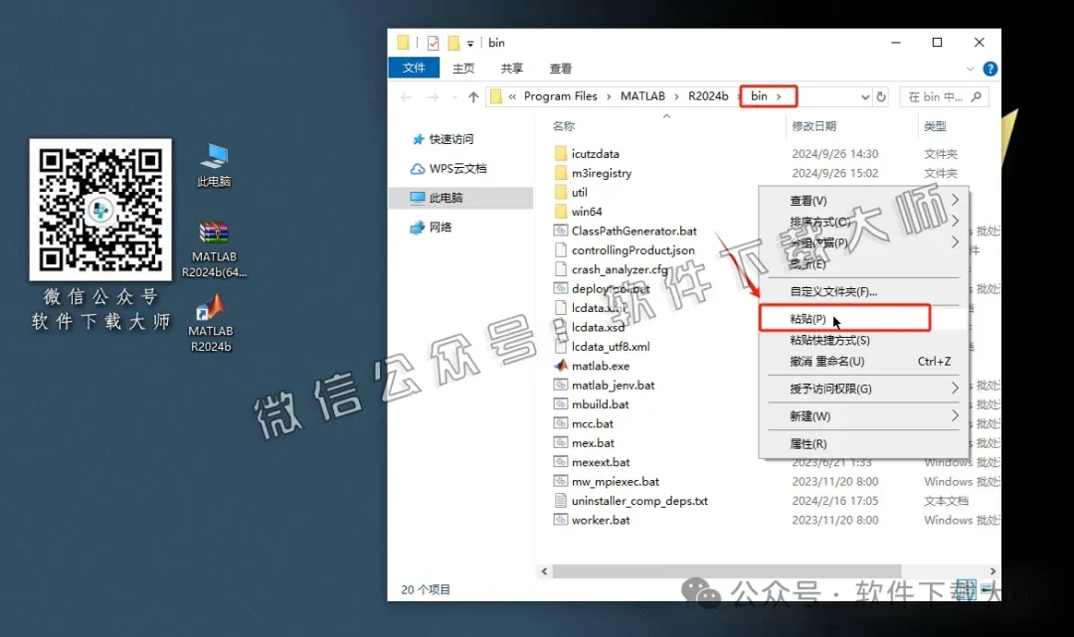
Task: Choose 自定义文件夹(F)... from the context menu
Action: tap(863, 291)
